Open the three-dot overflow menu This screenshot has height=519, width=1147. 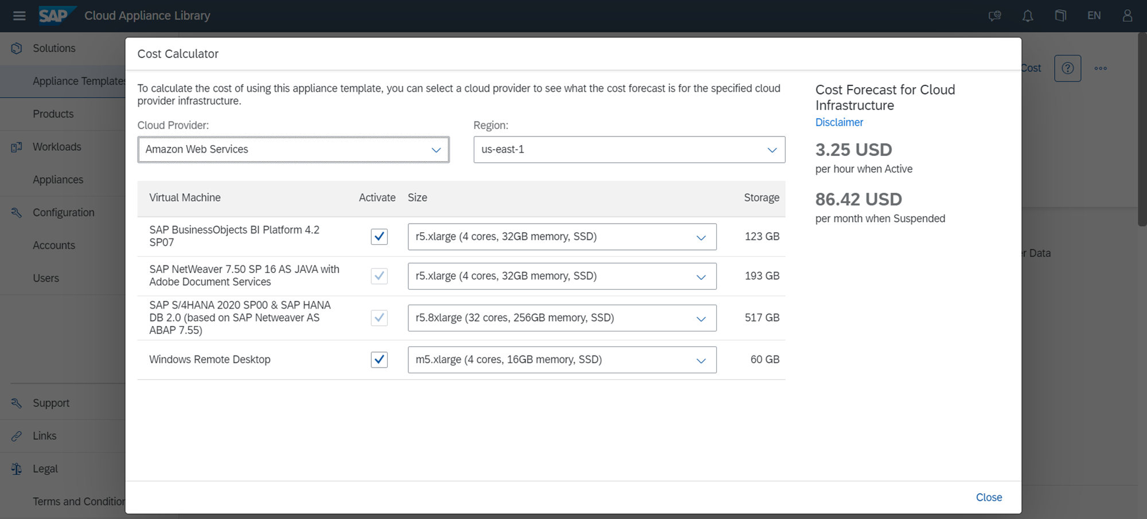tap(1100, 68)
